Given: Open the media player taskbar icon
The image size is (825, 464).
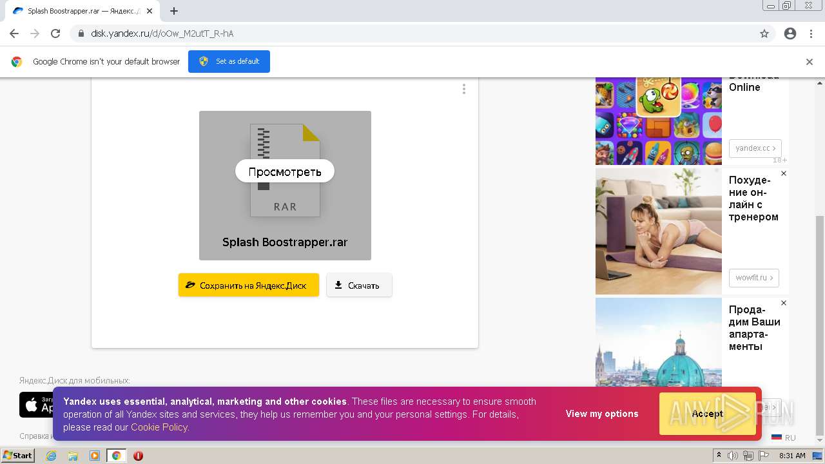Looking at the screenshot, I should pyautogui.click(x=95, y=456).
